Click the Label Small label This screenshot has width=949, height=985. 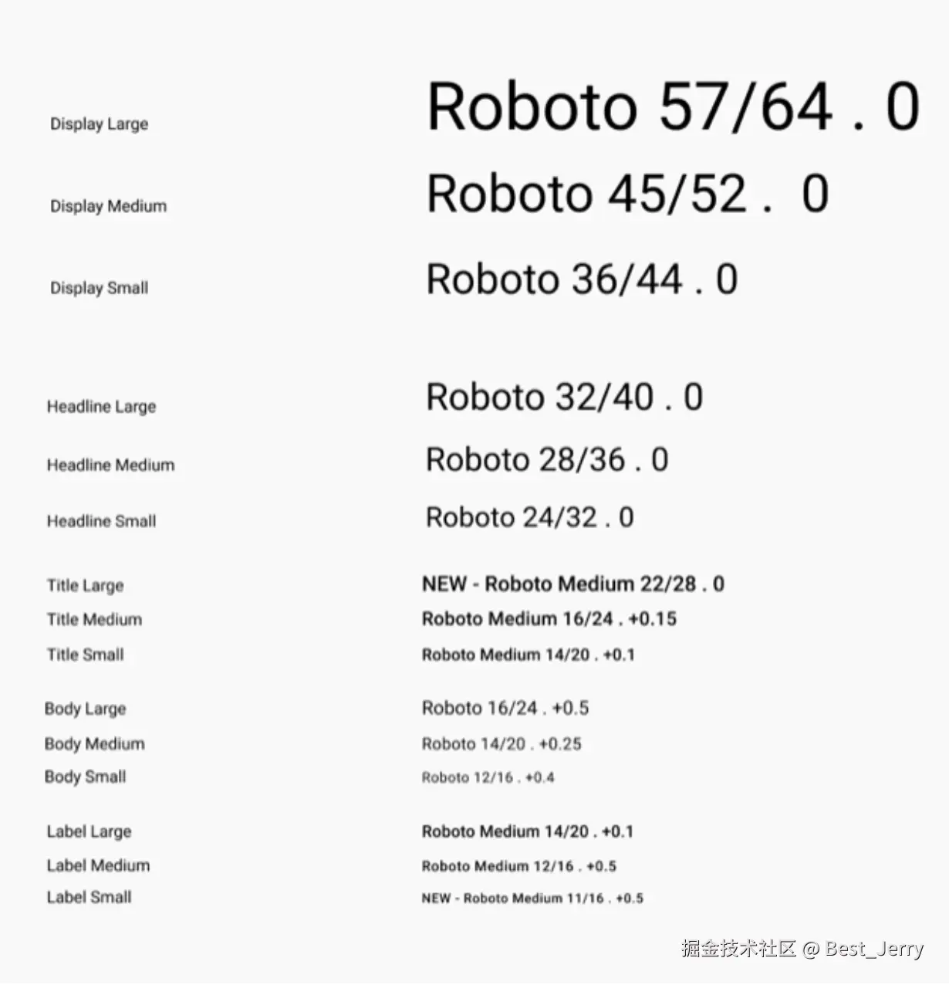[89, 897]
